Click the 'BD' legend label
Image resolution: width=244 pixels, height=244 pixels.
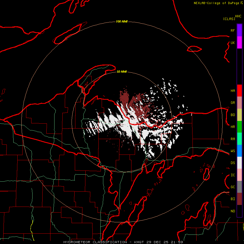click(x=233, y=115)
